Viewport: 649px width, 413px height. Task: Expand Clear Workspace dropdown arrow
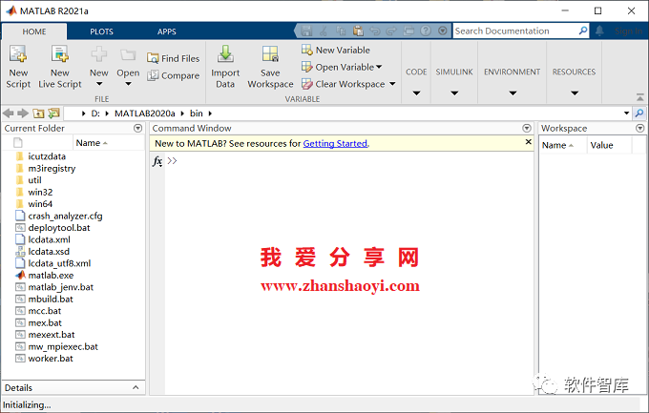(392, 84)
